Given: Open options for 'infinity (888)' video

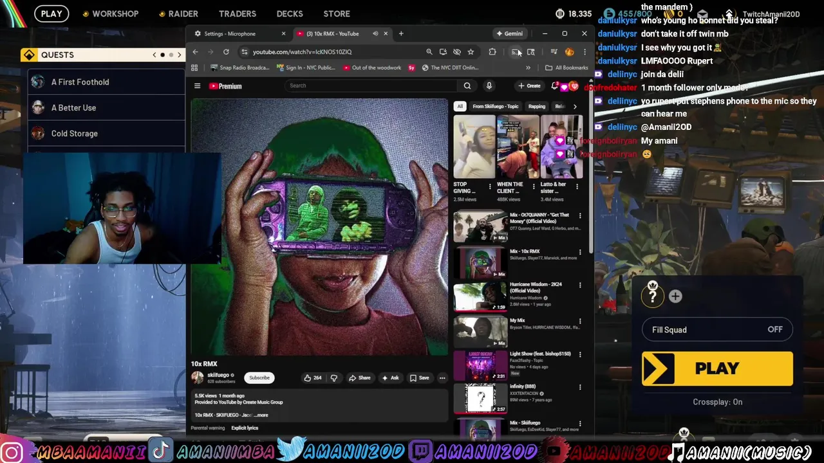Looking at the screenshot, I should click(580, 387).
